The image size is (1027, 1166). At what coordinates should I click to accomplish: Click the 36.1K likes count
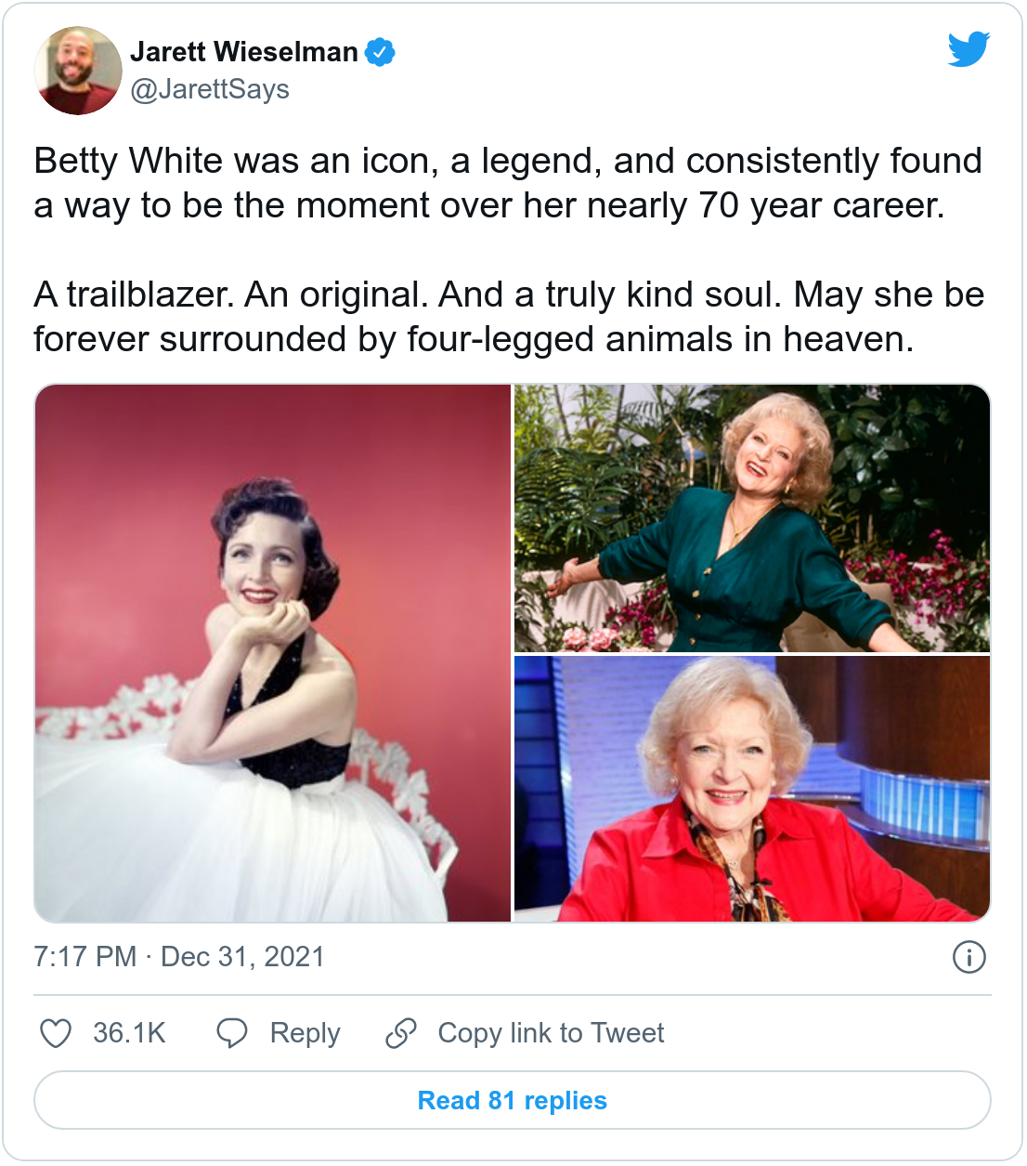click(x=129, y=1033)
